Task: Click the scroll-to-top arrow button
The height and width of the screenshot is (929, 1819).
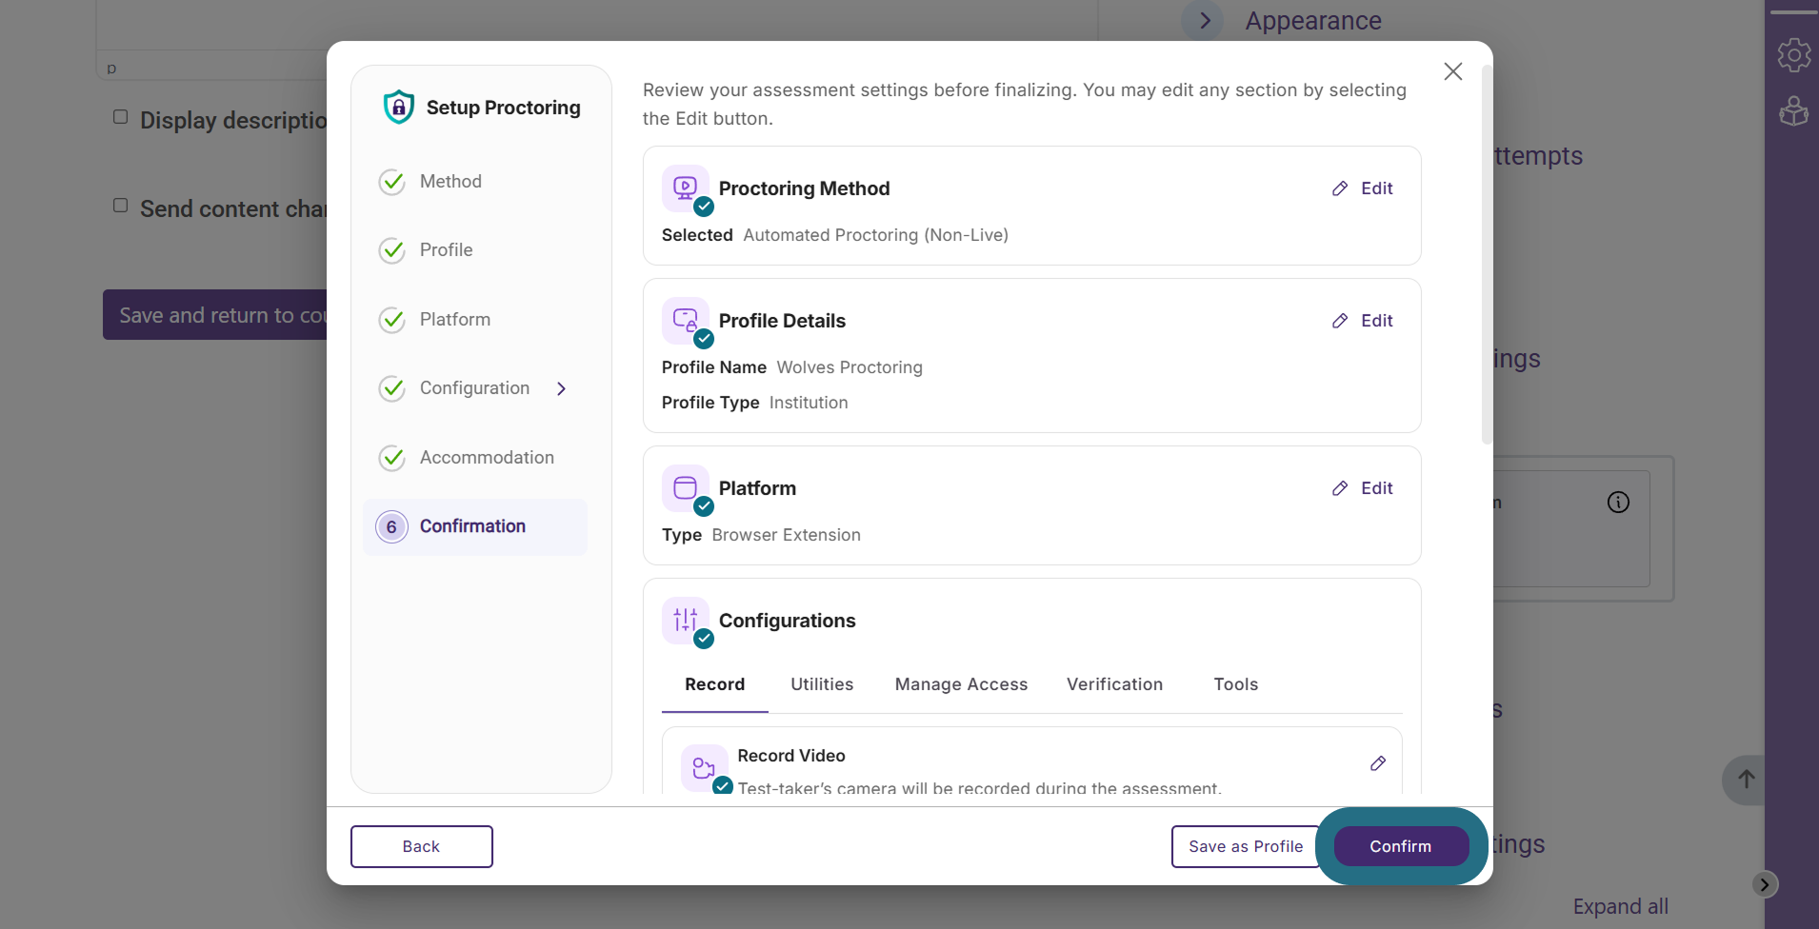Action: [1746, 780]
